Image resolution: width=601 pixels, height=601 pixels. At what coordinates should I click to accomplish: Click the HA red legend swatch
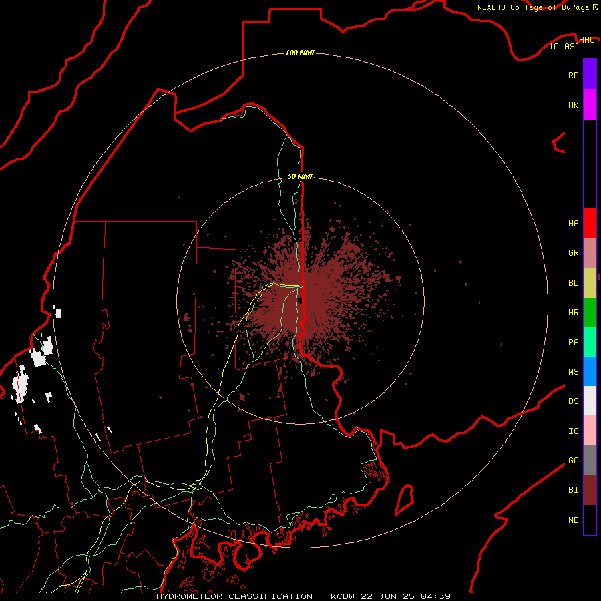click(590, 223)
